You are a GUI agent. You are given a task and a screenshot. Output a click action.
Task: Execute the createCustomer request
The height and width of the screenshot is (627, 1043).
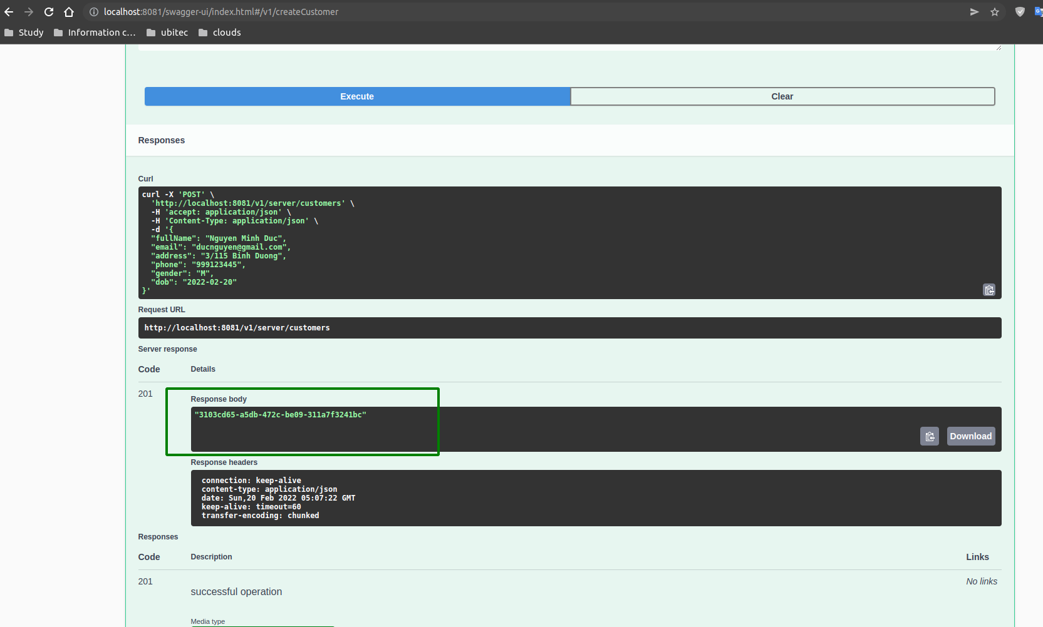(357, 96)
